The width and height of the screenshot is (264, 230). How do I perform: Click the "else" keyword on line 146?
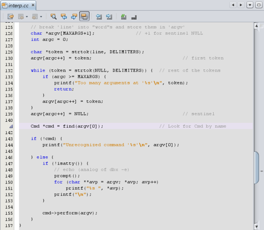[42, 157]
